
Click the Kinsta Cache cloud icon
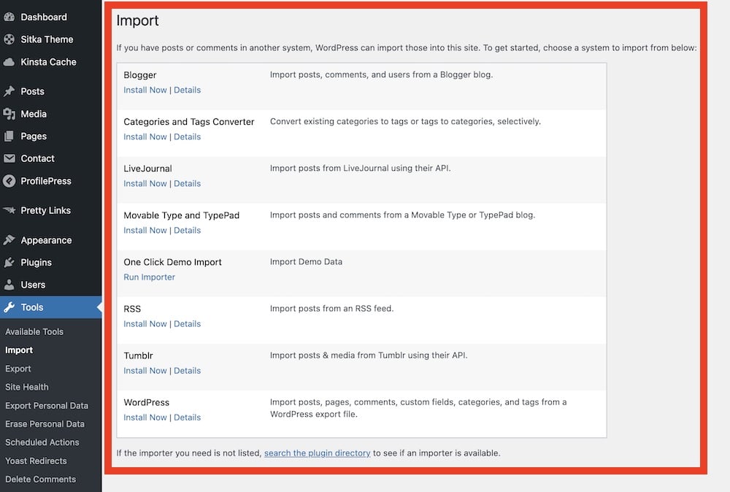(x=9, y=62)
